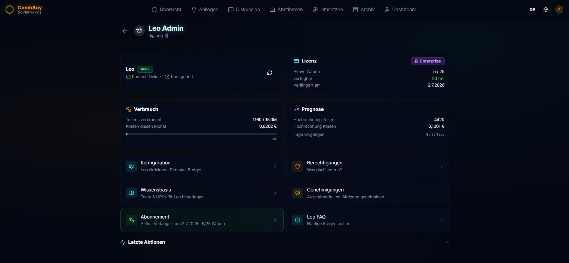Switch to the Abstimmen section
The height and width of the screenshot is (263, 569).
point(286,10)
